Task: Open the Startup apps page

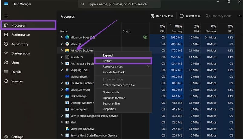Action: point(28,53)
